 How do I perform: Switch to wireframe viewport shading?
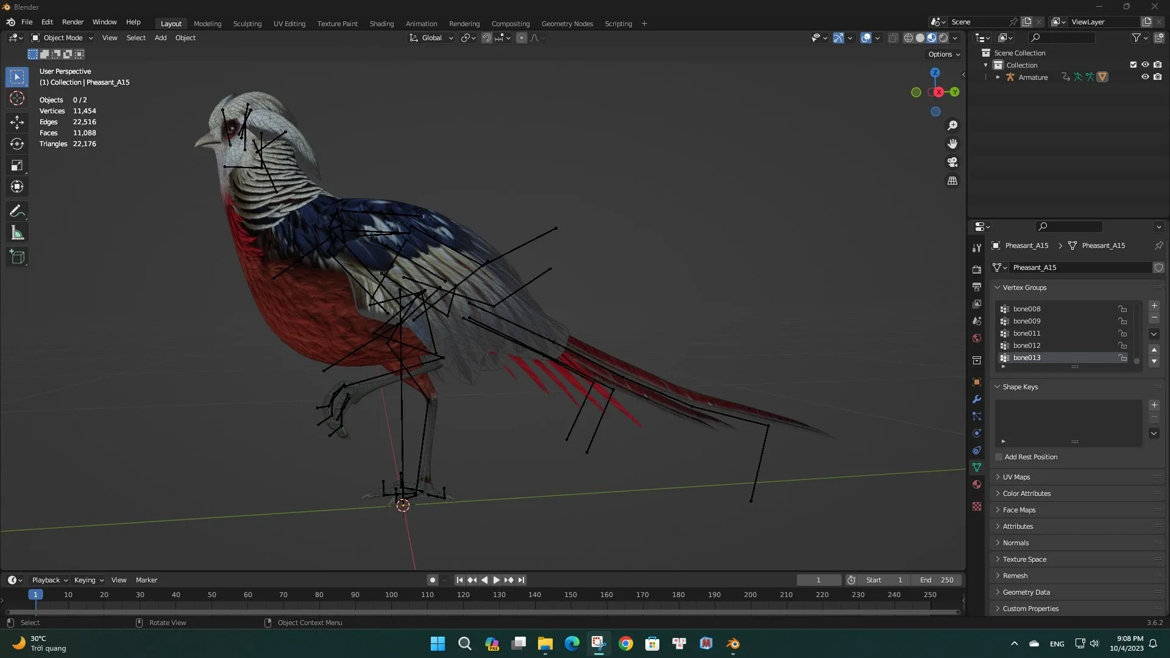(x=908, y=38)
